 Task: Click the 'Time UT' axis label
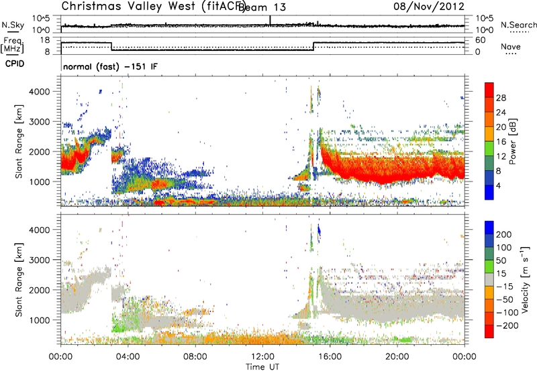(x=262, y=367)
